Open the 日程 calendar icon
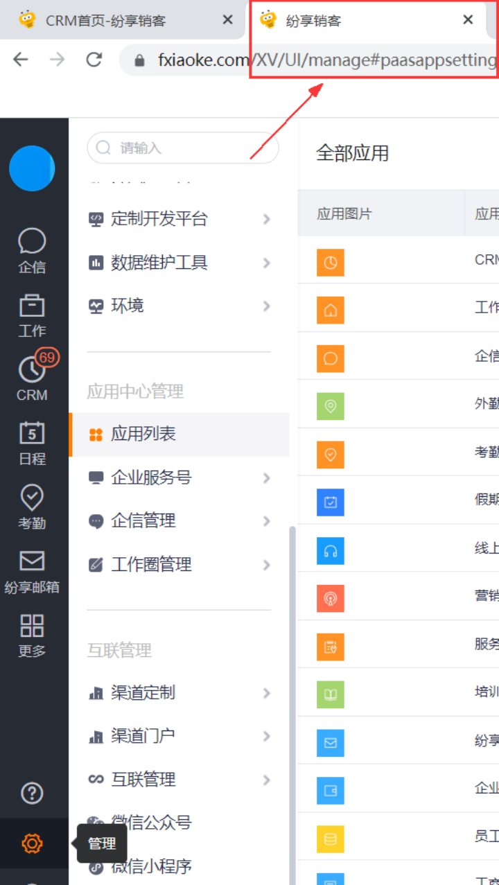The height and width of the screenshot is (885, 499). (x=32, y=443)
